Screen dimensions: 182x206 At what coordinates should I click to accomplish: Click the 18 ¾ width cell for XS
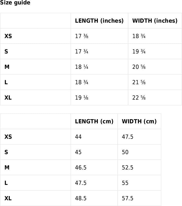[139, 36]
